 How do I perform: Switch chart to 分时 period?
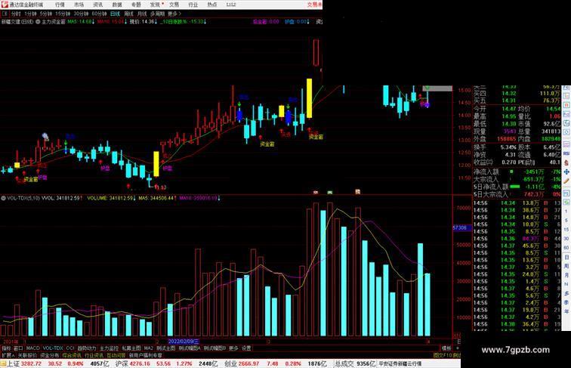point(16,14)
